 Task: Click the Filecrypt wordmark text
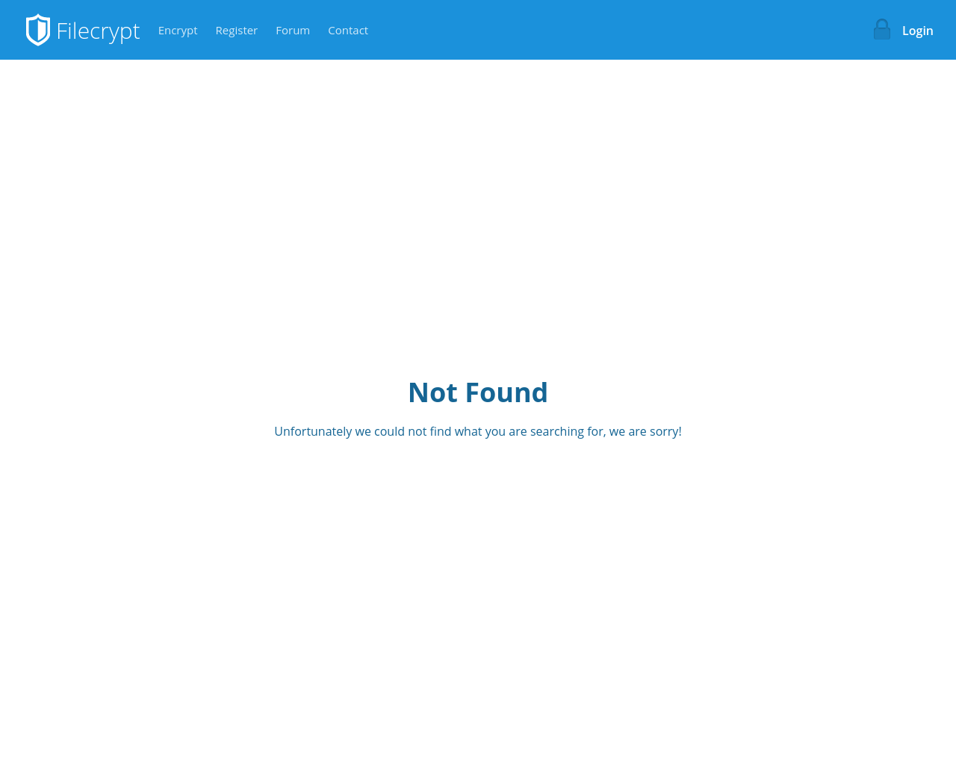[98, 31]
